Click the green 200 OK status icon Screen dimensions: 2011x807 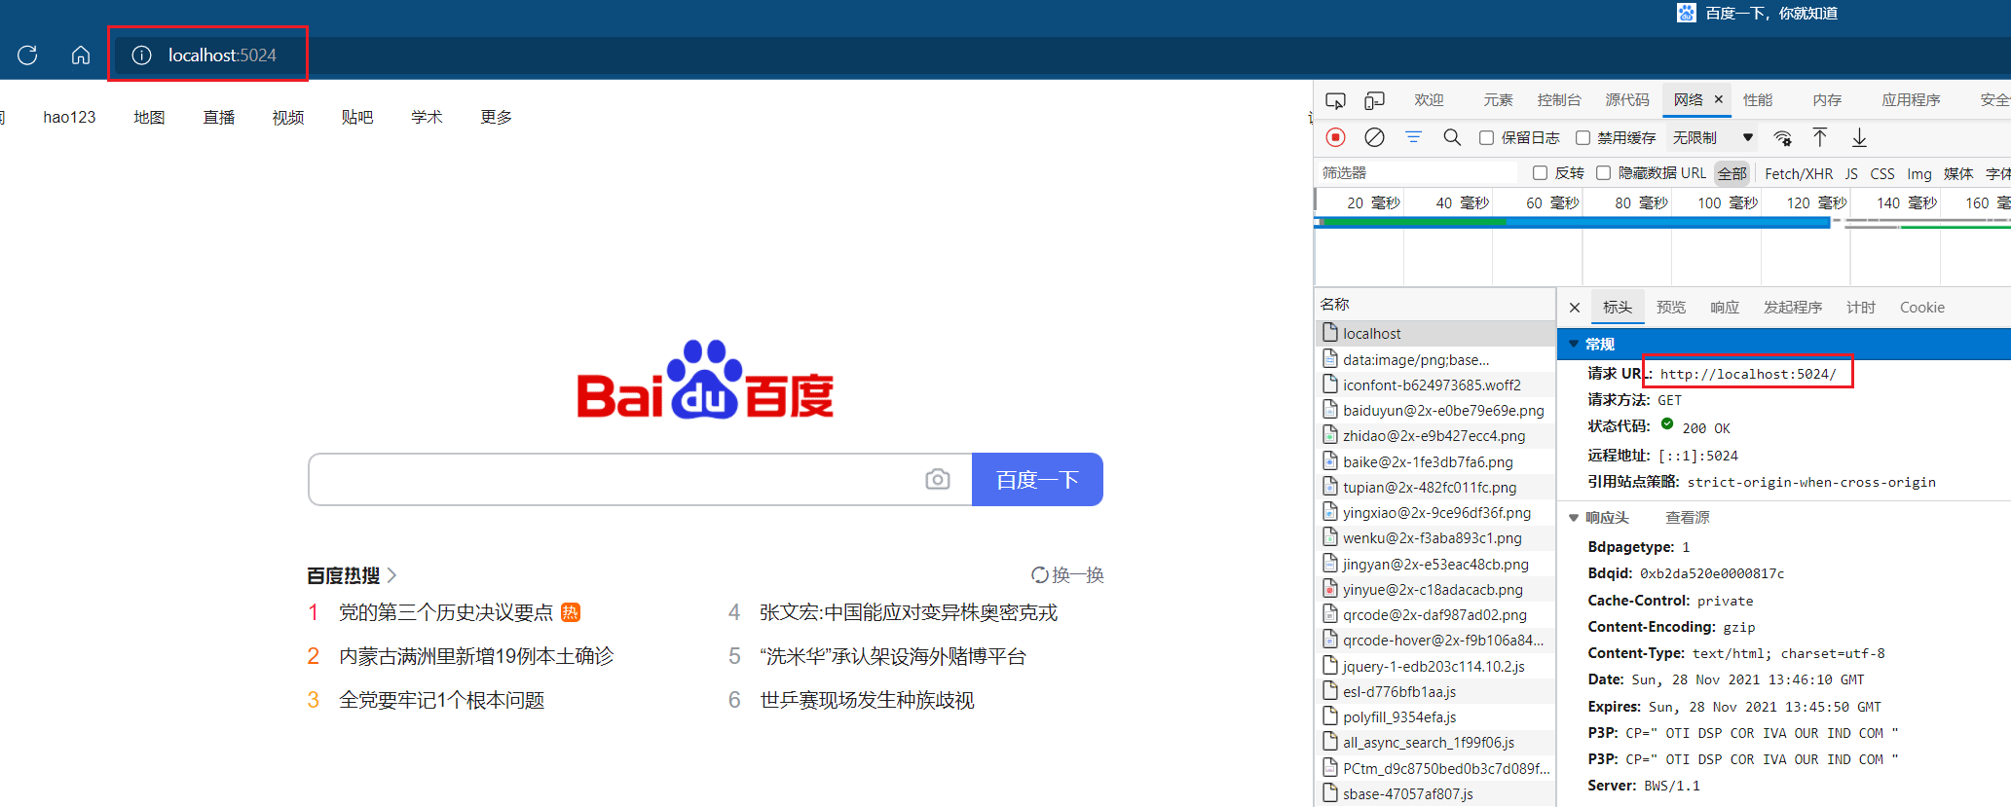[1667, 424]
